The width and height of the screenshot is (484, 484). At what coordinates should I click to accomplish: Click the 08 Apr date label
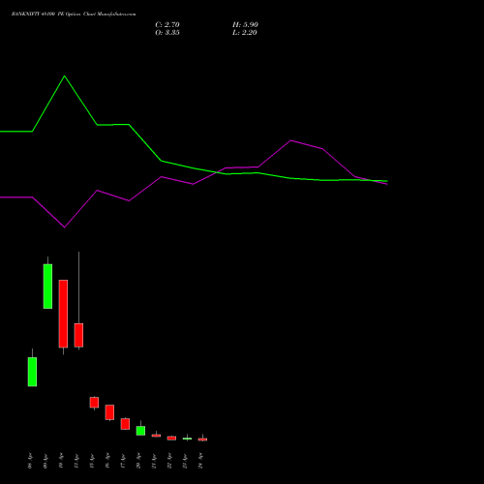tap(30, 461)
